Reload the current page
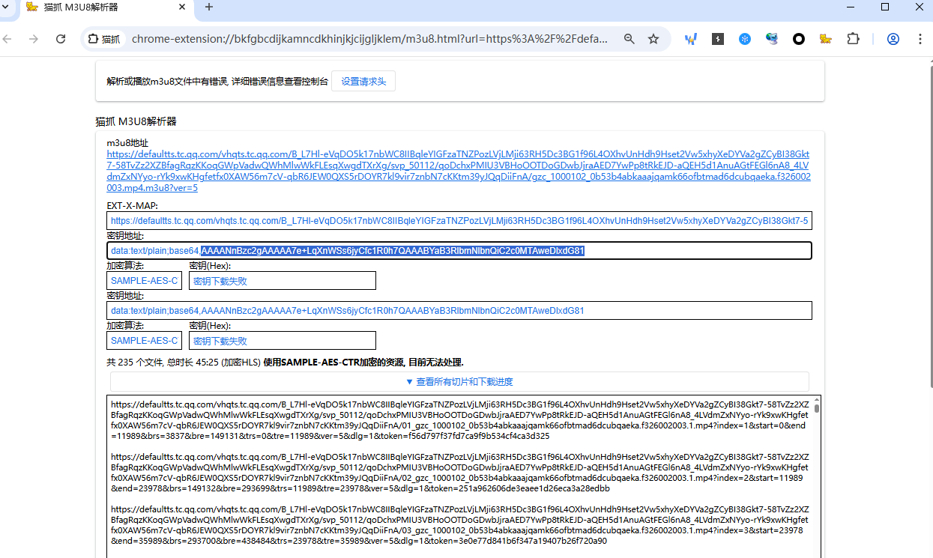 click(x=61, y=39)
